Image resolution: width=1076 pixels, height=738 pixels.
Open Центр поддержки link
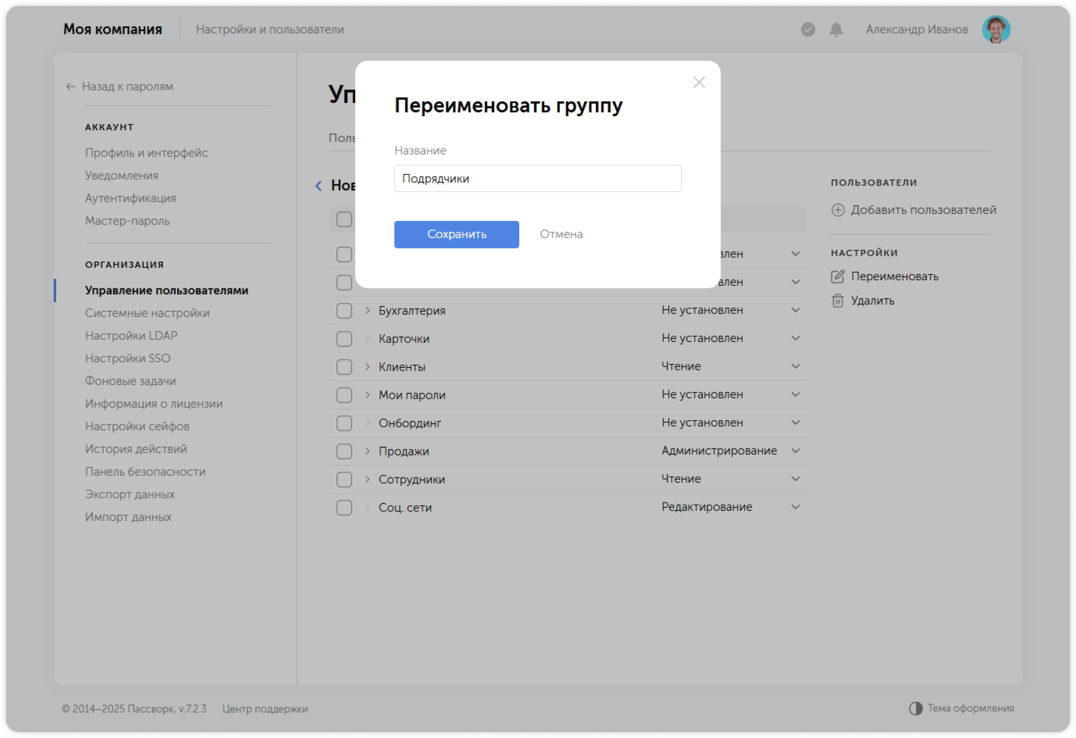click(x=265, y=709)
